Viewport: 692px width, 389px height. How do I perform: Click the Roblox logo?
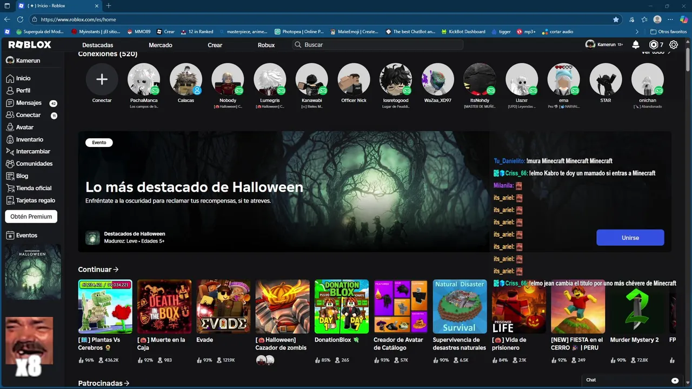point(30,45)
